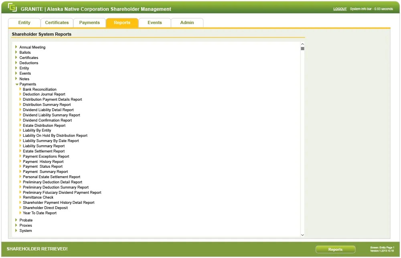Click arrow icon beside Liability By Entity
The height and width of the screenshot is (258, 401).
coord(20,130)
